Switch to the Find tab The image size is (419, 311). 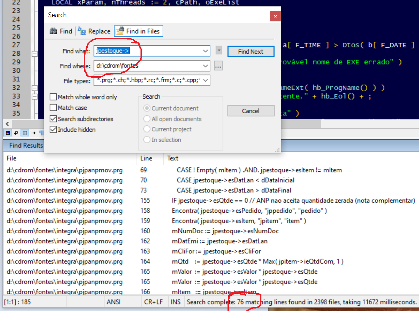tap(61, 31)
